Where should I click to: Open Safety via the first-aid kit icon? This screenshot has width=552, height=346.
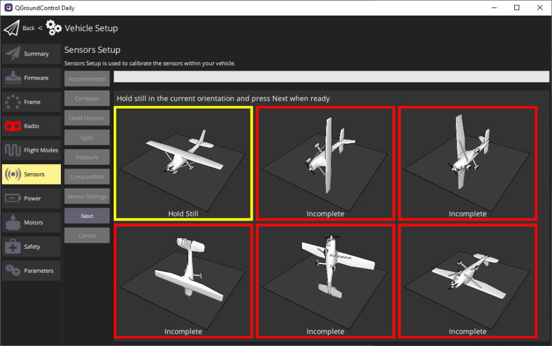pyautogui.click(x=13, y=246)
